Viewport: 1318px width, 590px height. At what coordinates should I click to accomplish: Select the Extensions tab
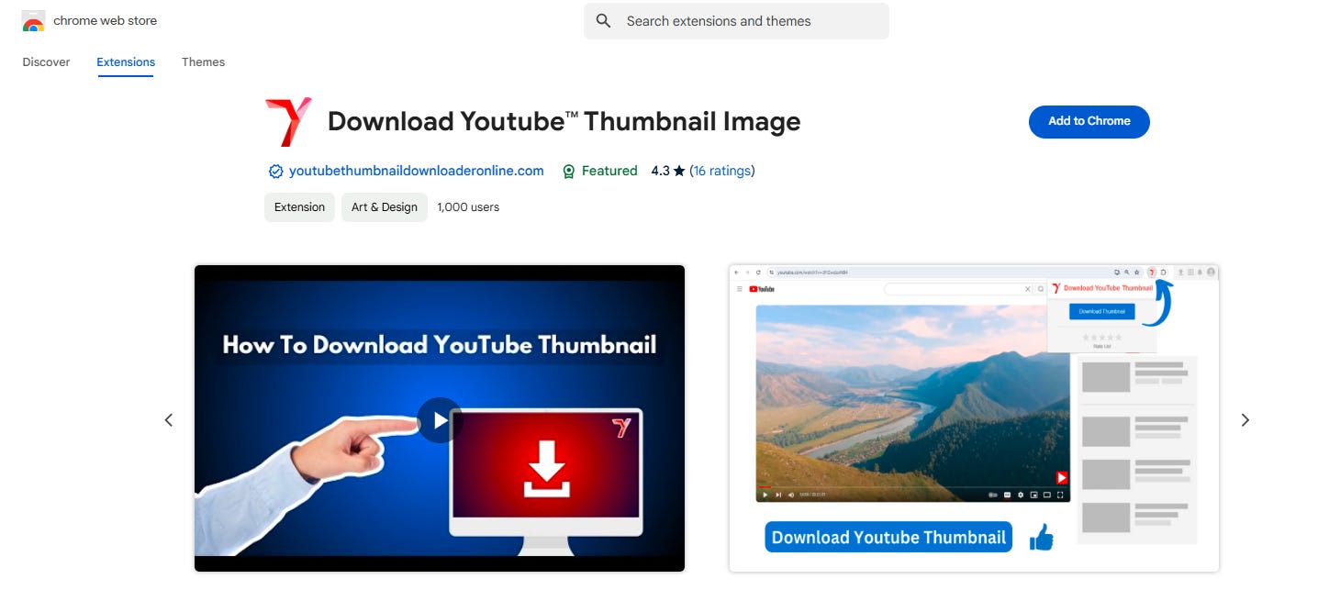[126, 61]
